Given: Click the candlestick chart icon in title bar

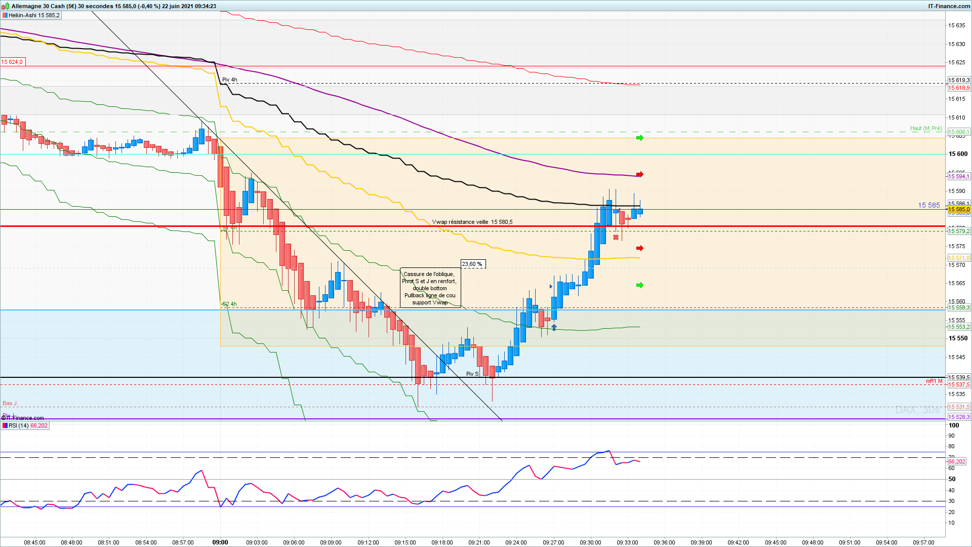Looking at the screenshot, I should (x=5, y=6).
